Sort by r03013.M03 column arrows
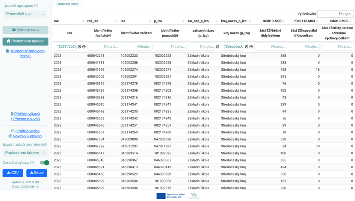 point(284,21)
